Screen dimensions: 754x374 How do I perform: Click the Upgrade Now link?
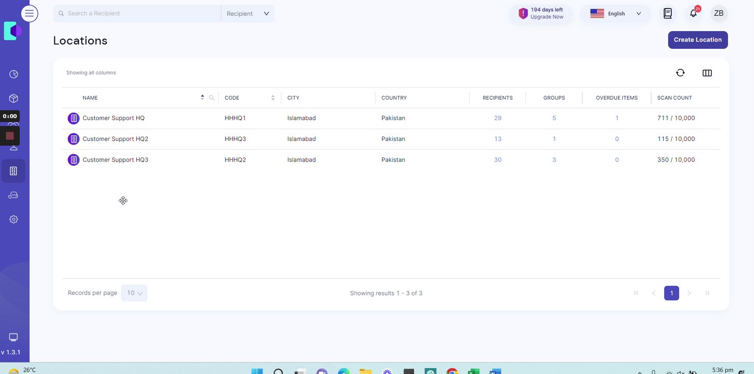pos(547,17)
